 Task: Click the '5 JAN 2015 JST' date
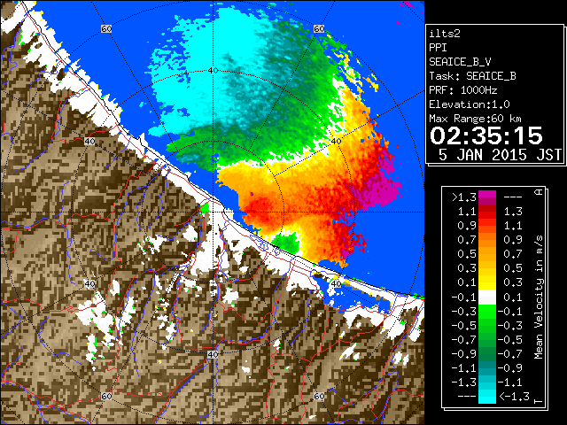point(500,155)
